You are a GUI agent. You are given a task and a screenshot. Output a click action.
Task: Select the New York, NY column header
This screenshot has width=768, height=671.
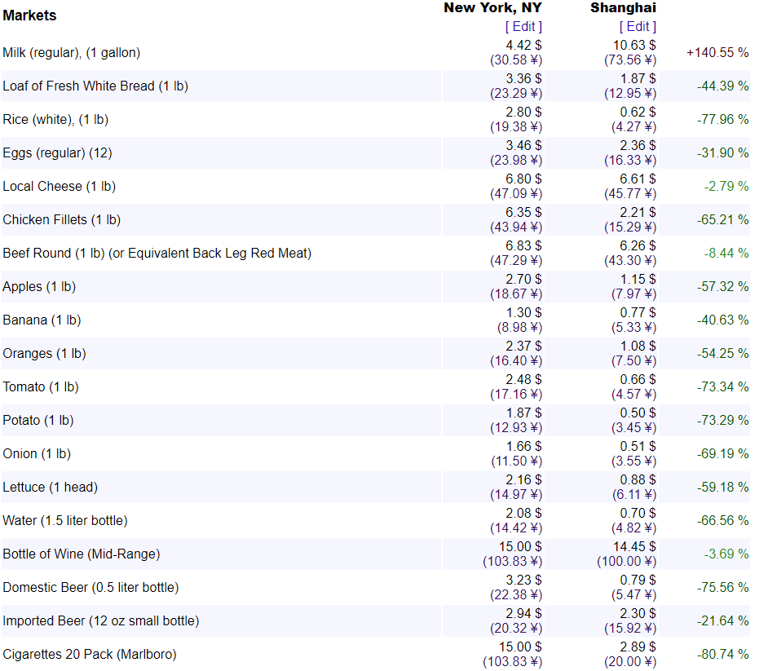492,8
